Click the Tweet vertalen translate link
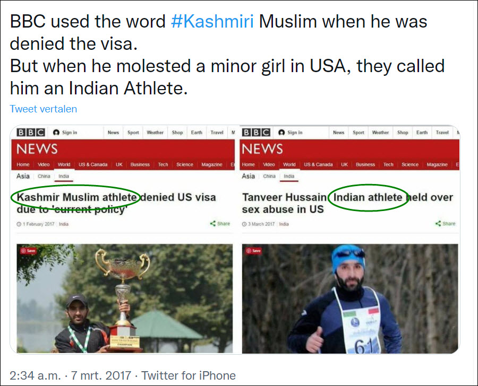This screenshot has width=478, height=386. coord(43,109)
